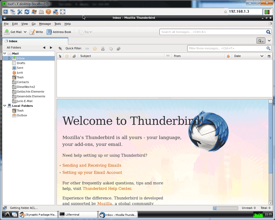This screenshot has height=220, width=275.
Task: Sort by the attachment column header
Action: click(x=74, y=56)
